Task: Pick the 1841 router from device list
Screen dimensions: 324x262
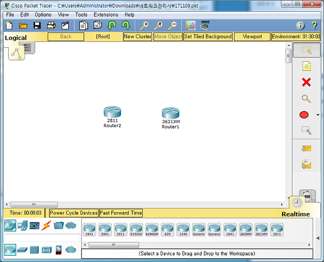Action: tap(230, 230)
